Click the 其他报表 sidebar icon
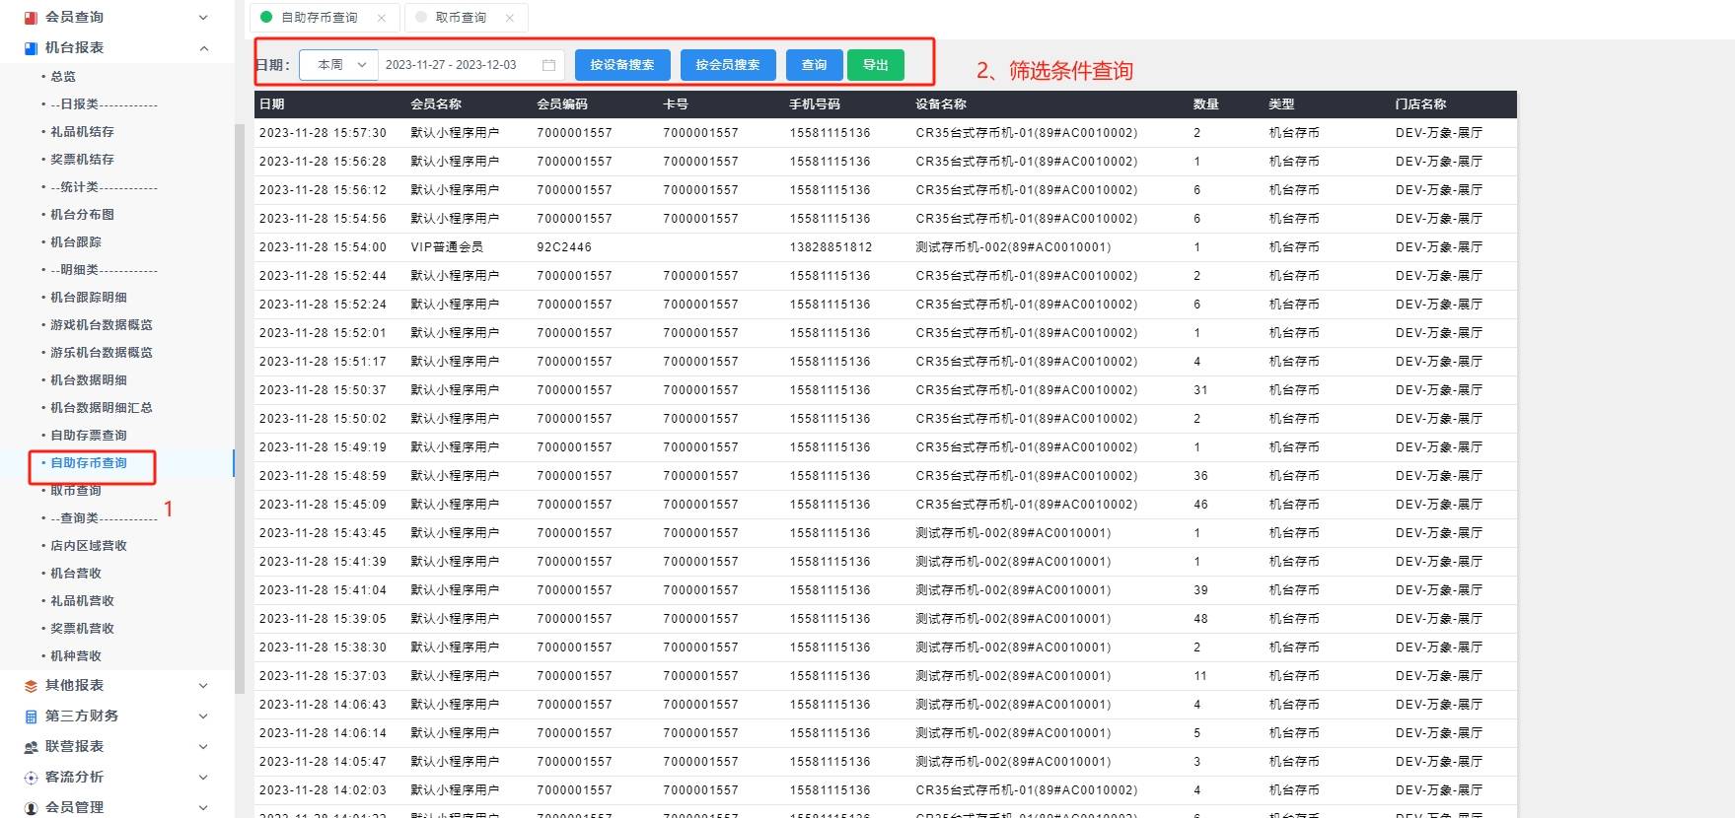 (x=31, y=686)
